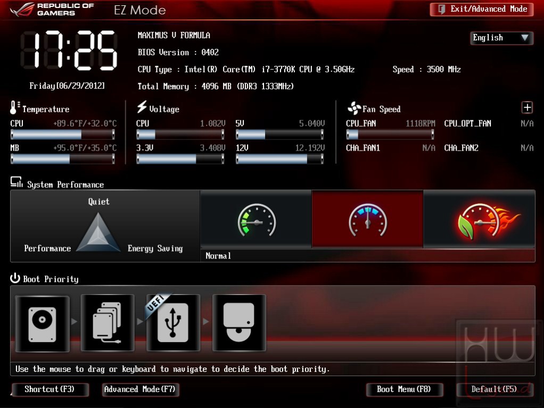Viewport: 544px width, 408px height.
Task: Click the Republic of Gamers logo
Action: click(52, 10)
